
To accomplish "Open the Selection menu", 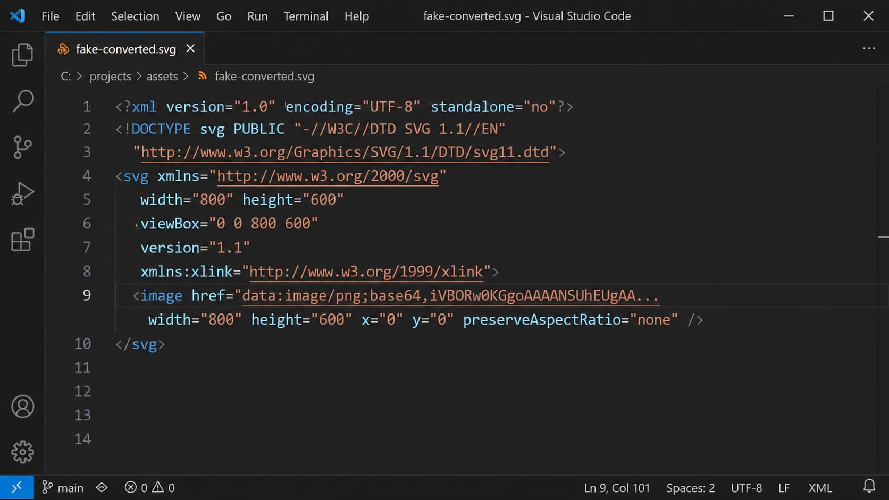I will [135, 16].
